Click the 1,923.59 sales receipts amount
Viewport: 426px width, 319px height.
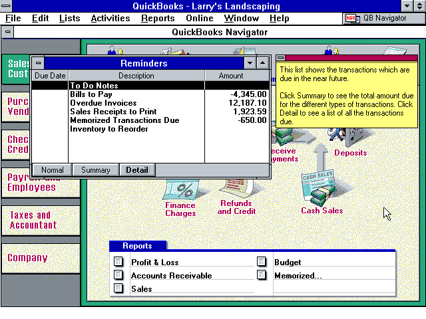[250, 112]
